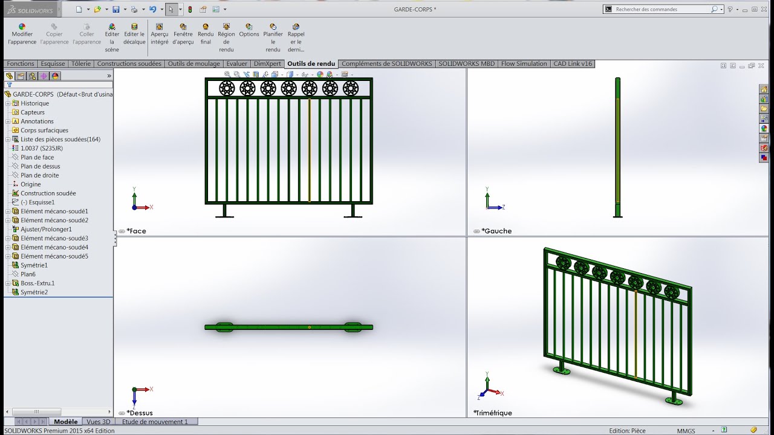This screenshot has height=435, width=774.
Task: Click the Apply Scene icon in the view toolbar
Action: 330,74
